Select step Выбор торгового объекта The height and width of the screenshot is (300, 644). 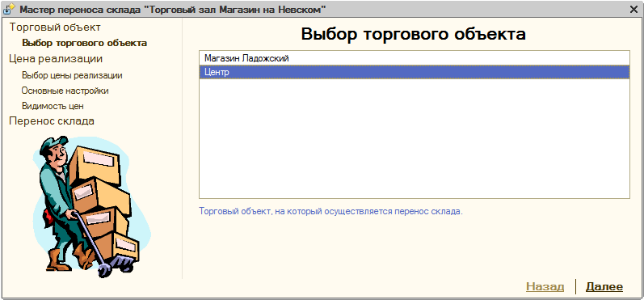point(85,43)
